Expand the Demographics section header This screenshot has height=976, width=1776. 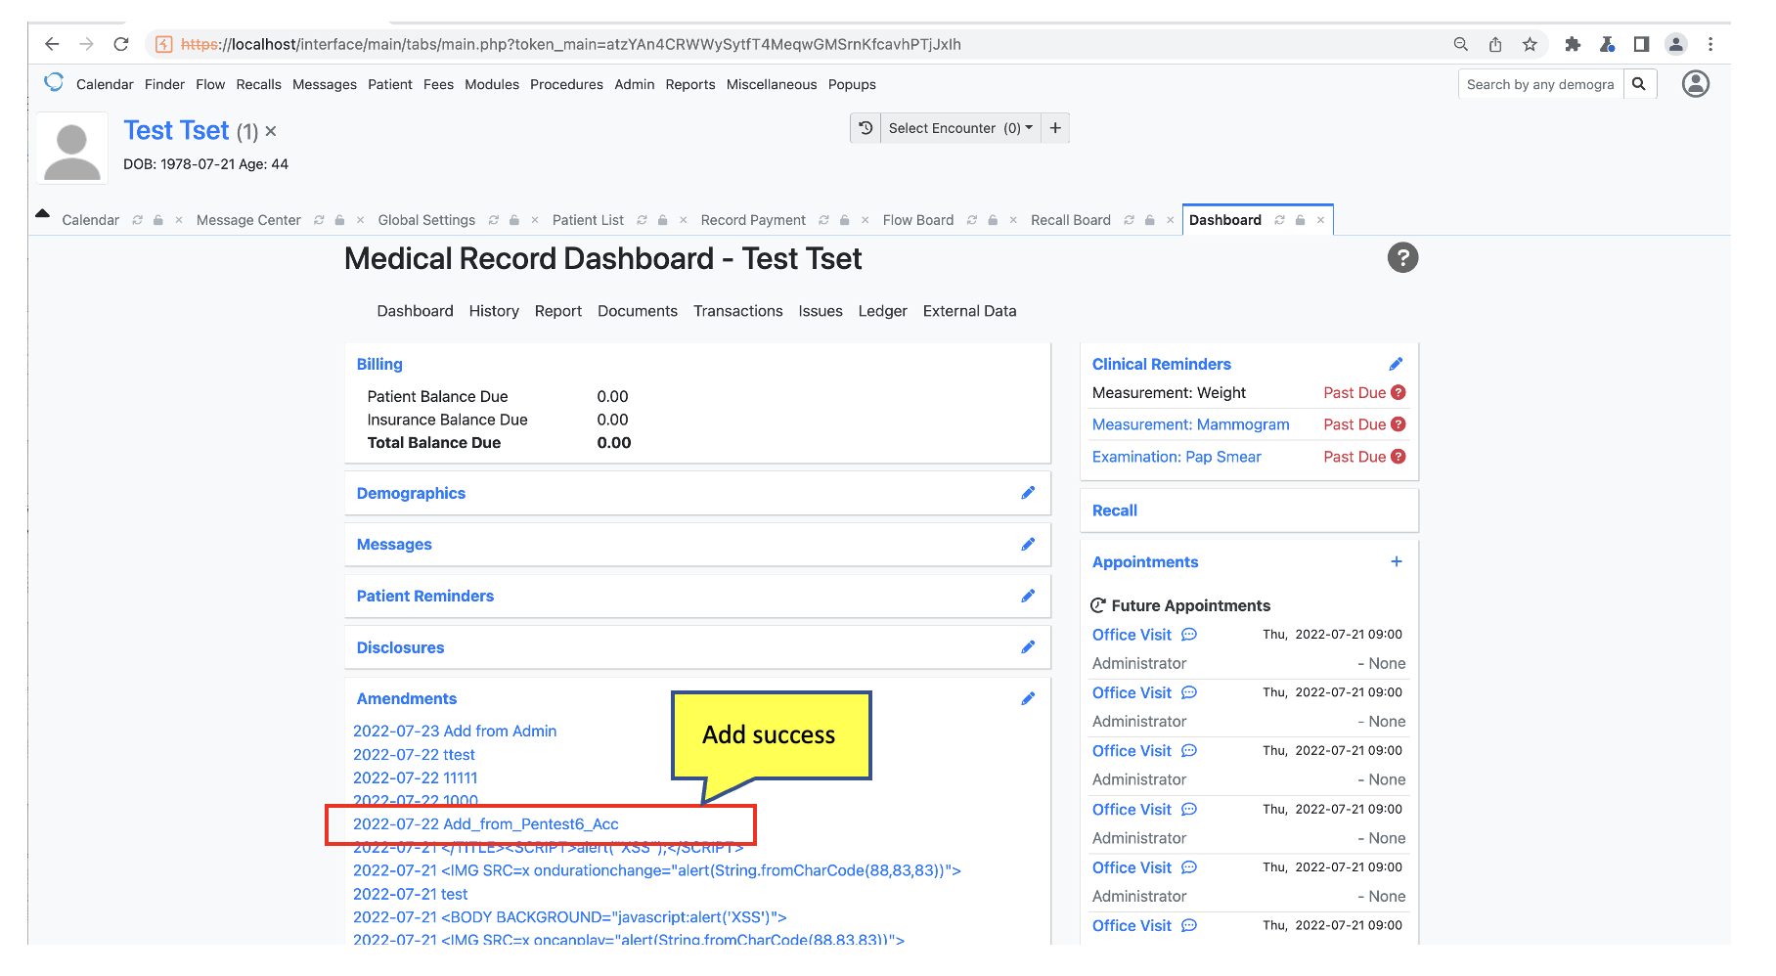[x=411, y=493]
